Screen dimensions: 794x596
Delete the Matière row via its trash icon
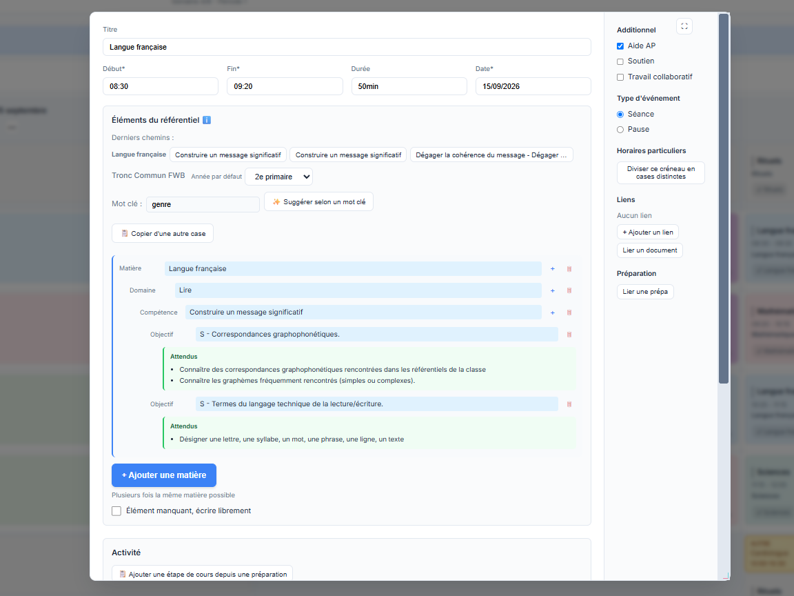(569, 268)
